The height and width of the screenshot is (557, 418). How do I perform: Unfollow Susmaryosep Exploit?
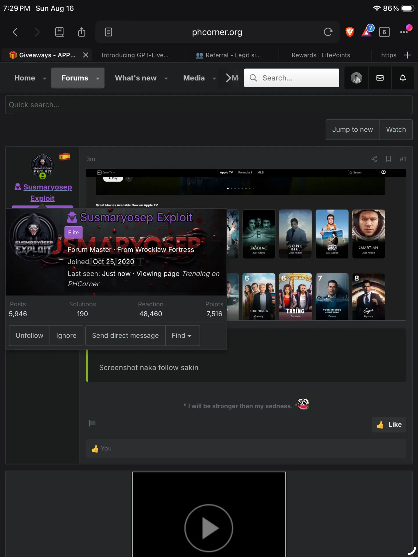(29, 336)
